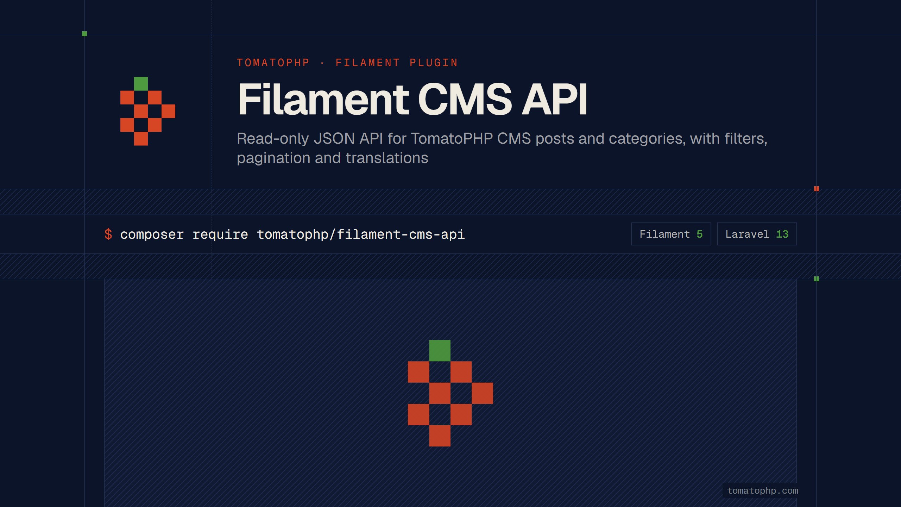Viewport: 901px width, 507px height.
Task: Click the 'TOMATOPHP · FILAMENT PLUGIN' label
Action: click(x=347, y=63)
